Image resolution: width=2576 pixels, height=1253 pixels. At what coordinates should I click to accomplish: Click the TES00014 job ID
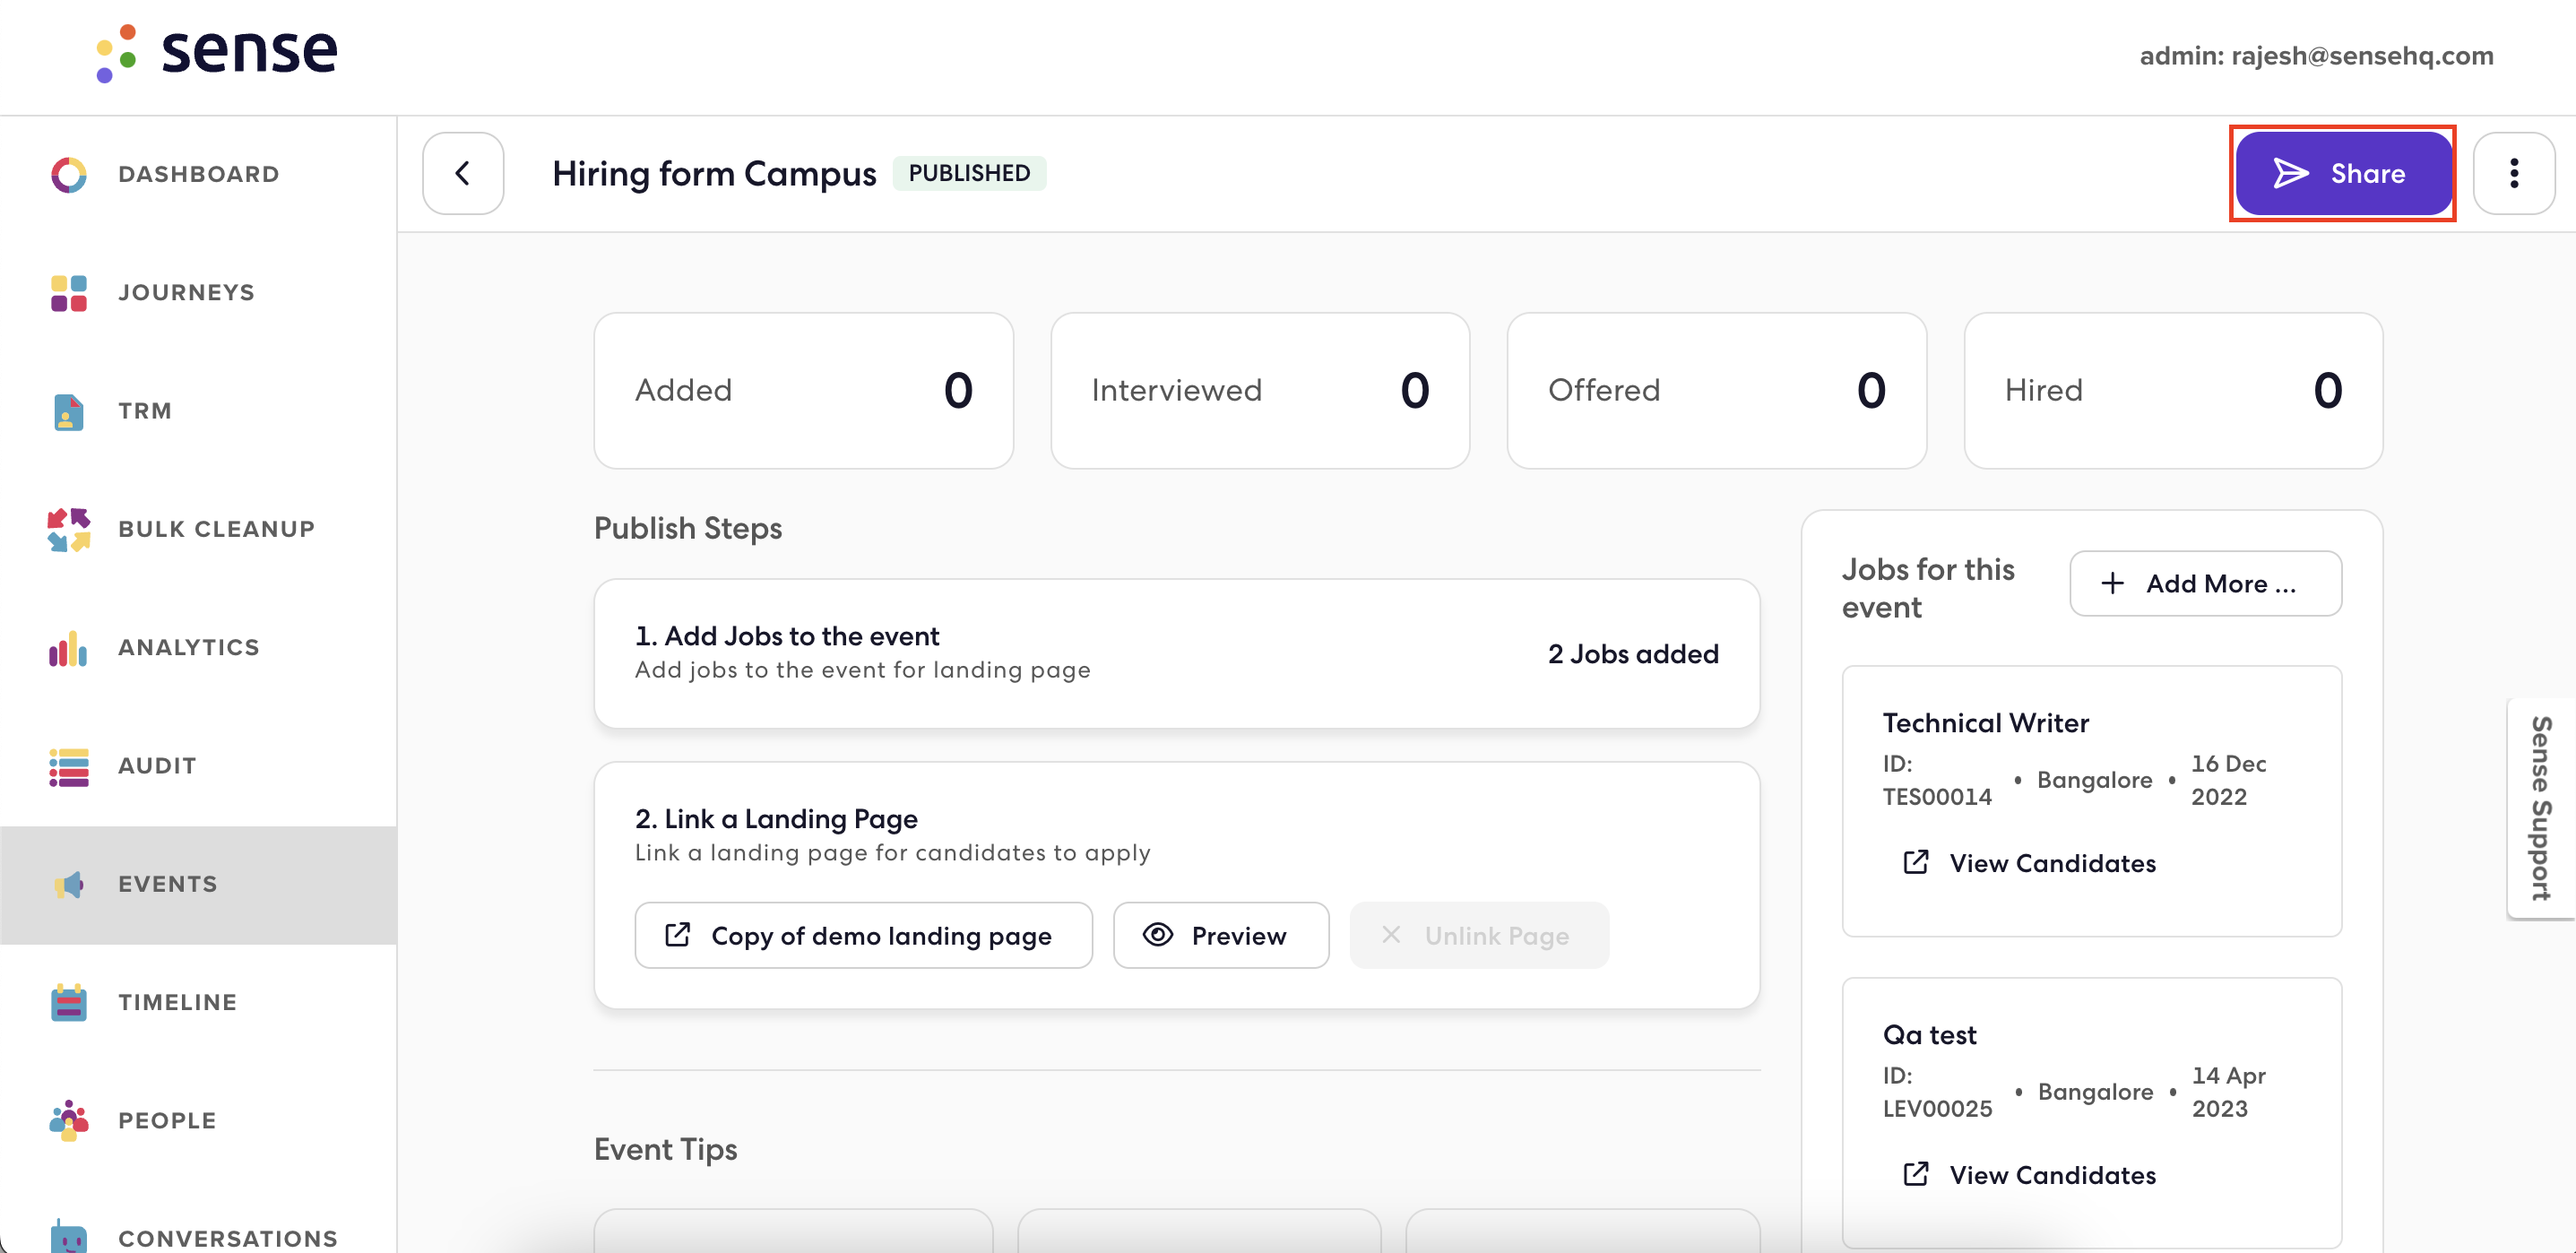[x=1937, y=797]
